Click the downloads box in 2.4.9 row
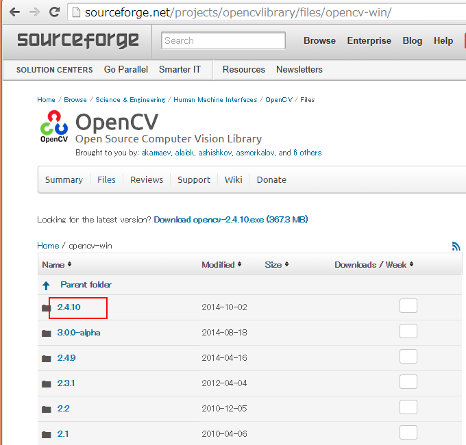This screenshot has height=445, width=466. [x=408, y=356]
